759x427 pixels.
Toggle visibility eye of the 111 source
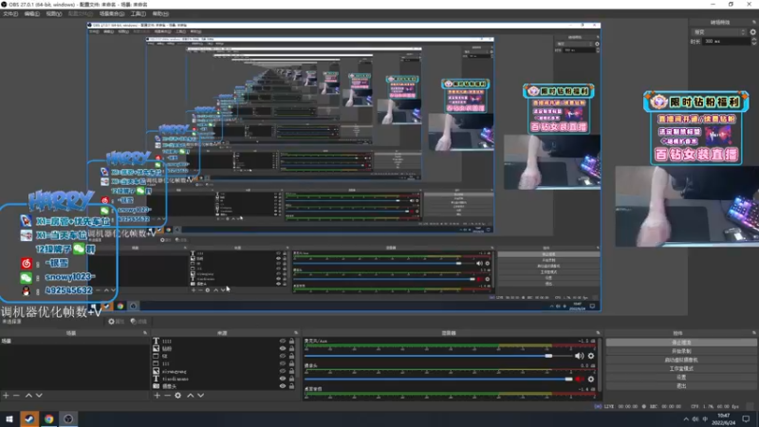coord(283,363)
